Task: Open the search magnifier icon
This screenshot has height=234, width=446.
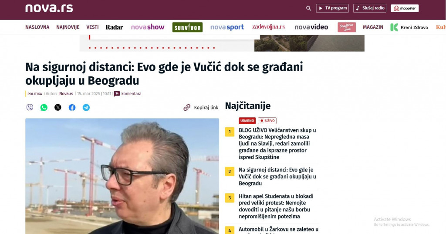Action: 309,8
